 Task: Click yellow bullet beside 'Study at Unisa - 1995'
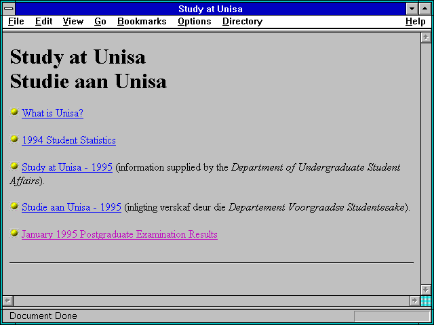click(x=14, y=166)
